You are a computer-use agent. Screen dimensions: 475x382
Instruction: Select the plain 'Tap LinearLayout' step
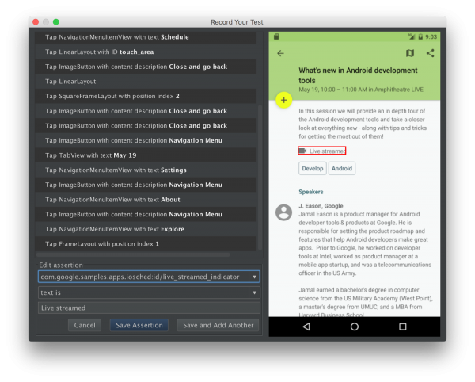point(146,82)
